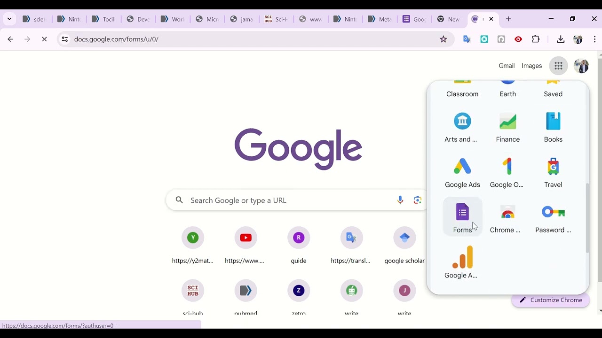Image resolution: width=602 pixels, height=338 pixels.
Task: Switch to the Google Forms tab
Action: coord(414,19)
